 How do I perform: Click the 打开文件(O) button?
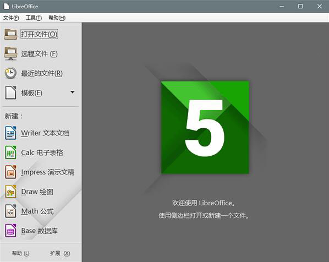point(39,34)
